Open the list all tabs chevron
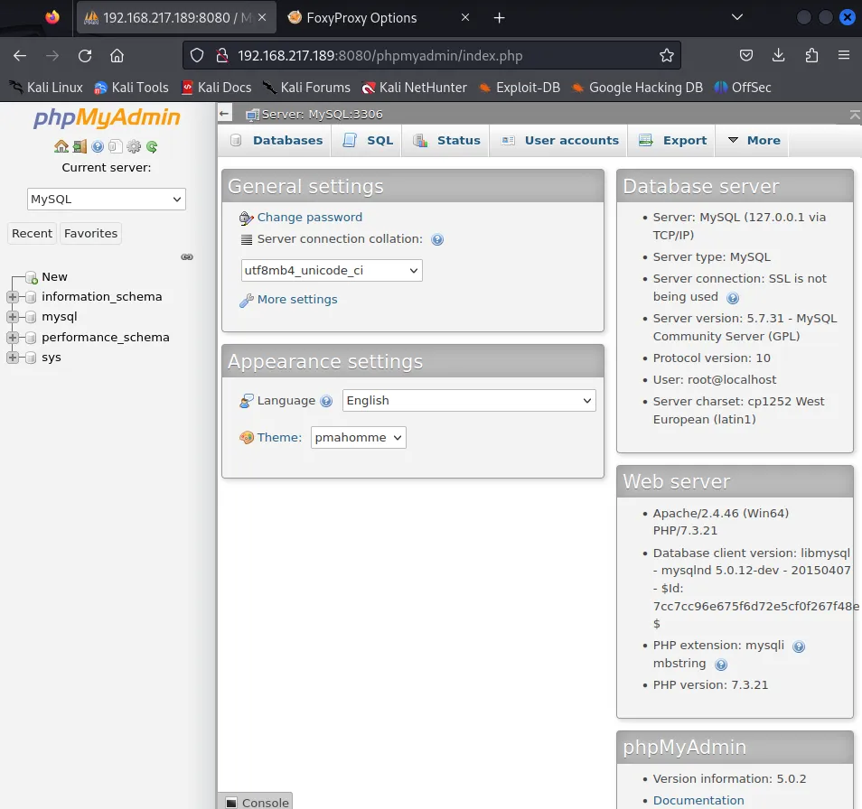 coord(737,17)
